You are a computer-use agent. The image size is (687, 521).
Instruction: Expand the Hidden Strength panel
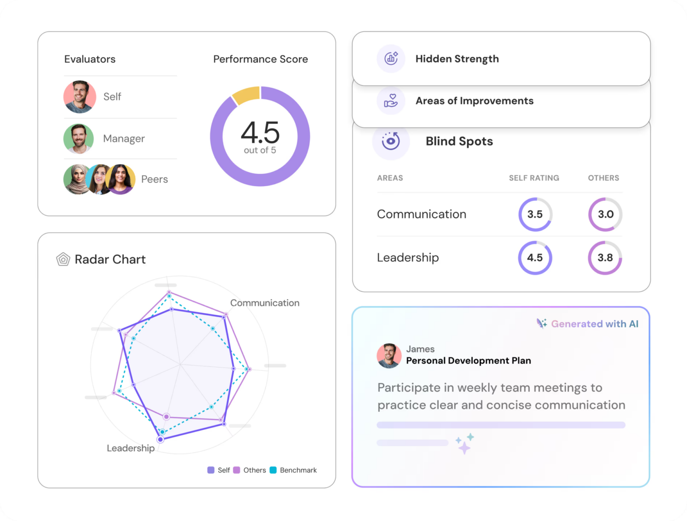click(457, 59)
